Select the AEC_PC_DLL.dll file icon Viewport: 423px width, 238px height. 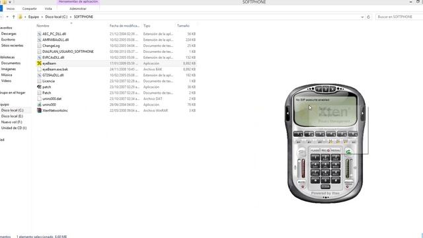39,34
